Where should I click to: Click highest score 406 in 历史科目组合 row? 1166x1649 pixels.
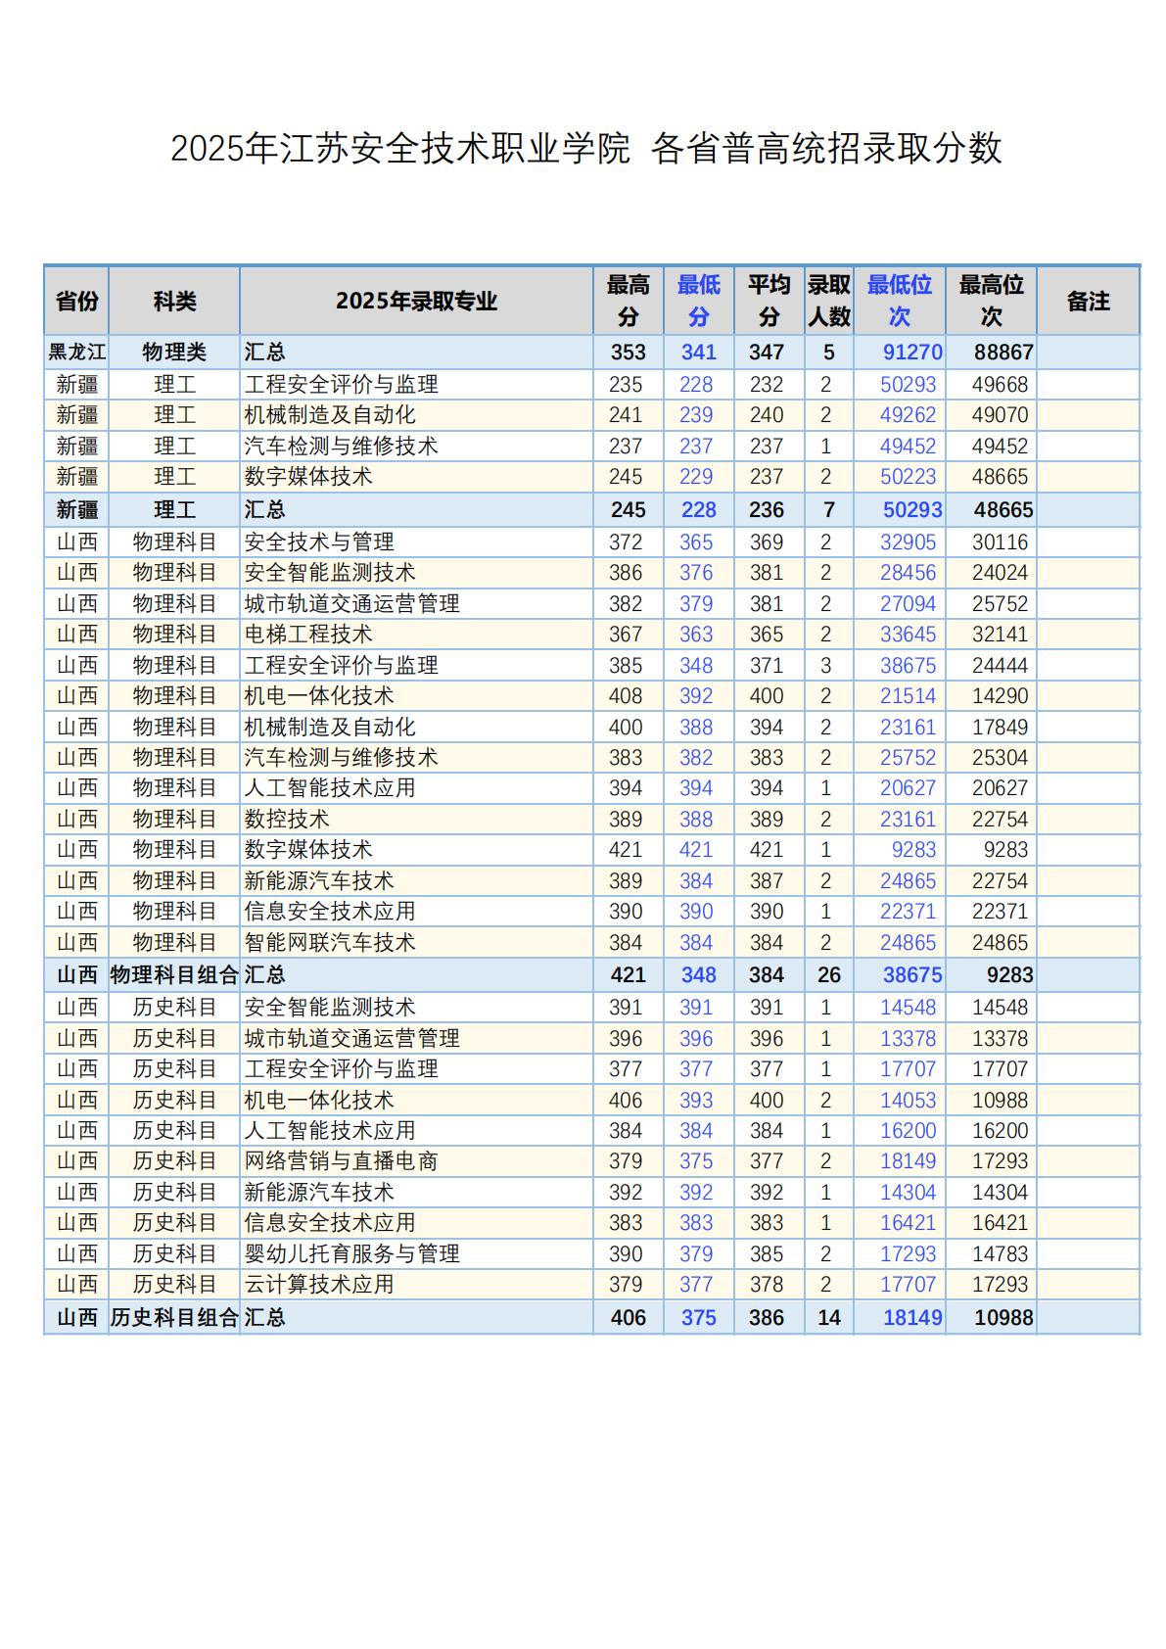[628, 1318]
